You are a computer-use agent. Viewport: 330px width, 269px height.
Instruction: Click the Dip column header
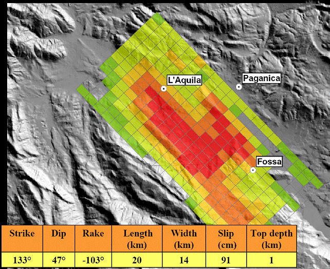tap(59, 239)
